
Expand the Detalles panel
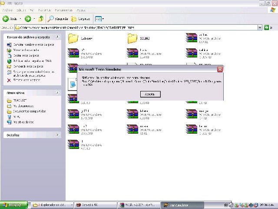(x=57, y=135)
